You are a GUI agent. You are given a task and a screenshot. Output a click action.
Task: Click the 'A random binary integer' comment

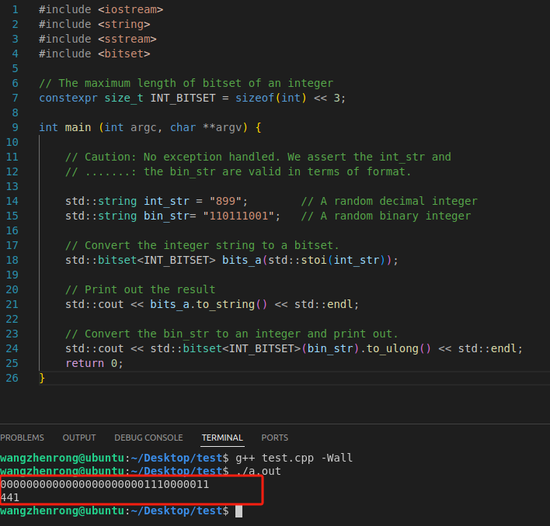[386, 216]
